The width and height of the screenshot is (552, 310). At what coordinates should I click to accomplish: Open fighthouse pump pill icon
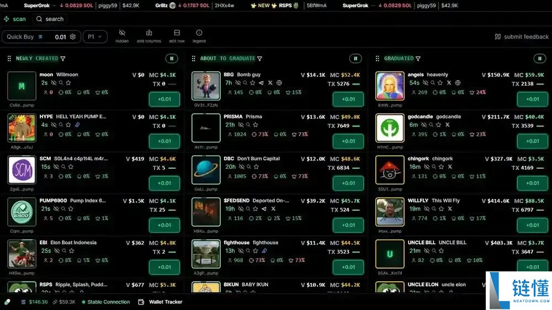pyautogui.click(x=264, y=251)
